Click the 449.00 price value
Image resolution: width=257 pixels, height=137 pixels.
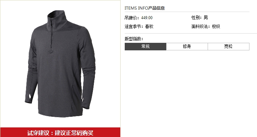(147, 18)
